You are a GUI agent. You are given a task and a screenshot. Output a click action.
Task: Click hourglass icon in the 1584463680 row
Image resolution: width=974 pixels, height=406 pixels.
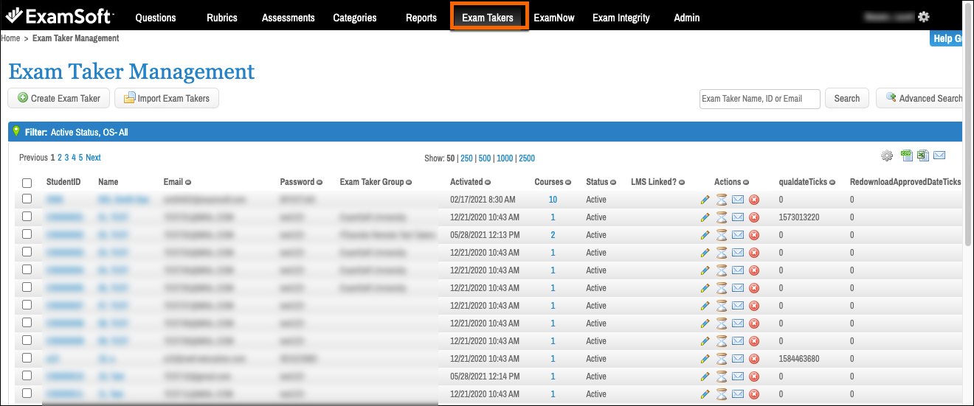point(722,359)
